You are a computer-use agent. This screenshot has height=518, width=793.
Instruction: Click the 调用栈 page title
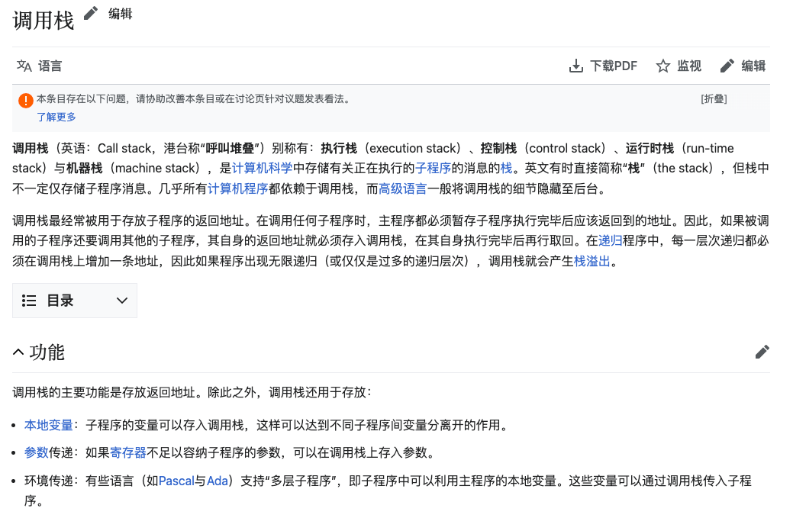click(44, 21)
